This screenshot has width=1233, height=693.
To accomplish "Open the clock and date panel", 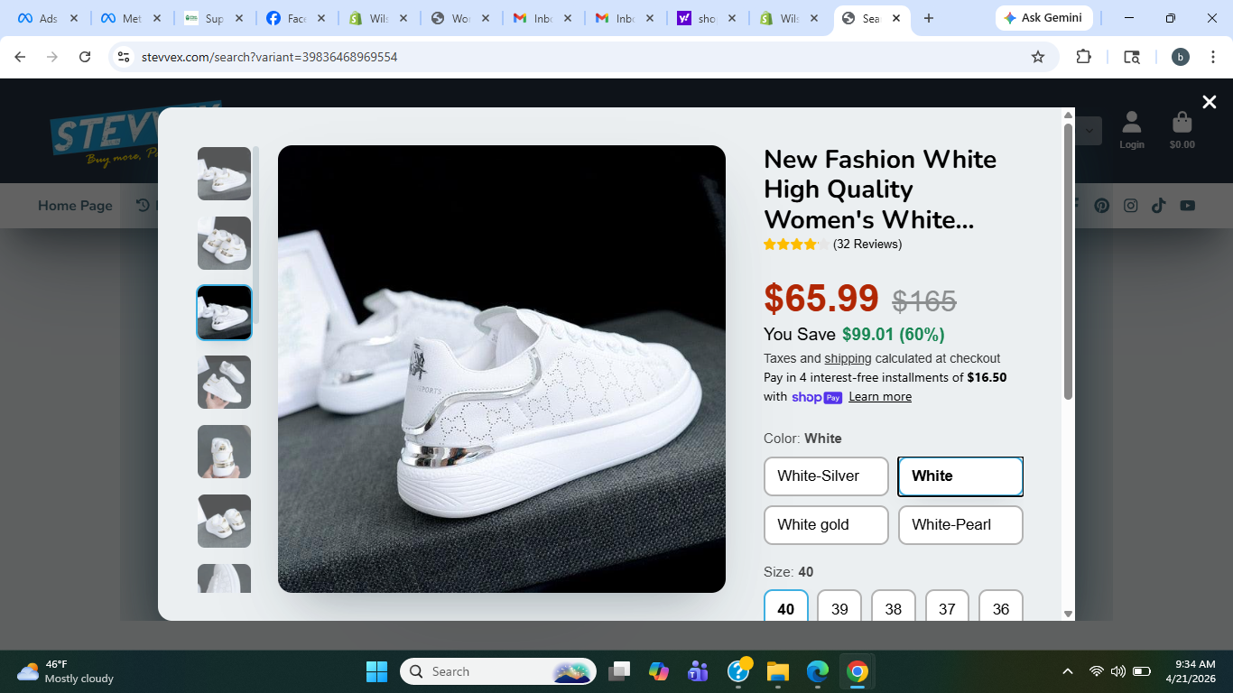I will pos(1190,671).
